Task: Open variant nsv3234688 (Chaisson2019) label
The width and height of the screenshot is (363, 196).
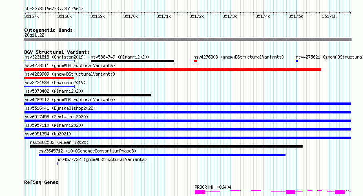Action: pos(55,83)
